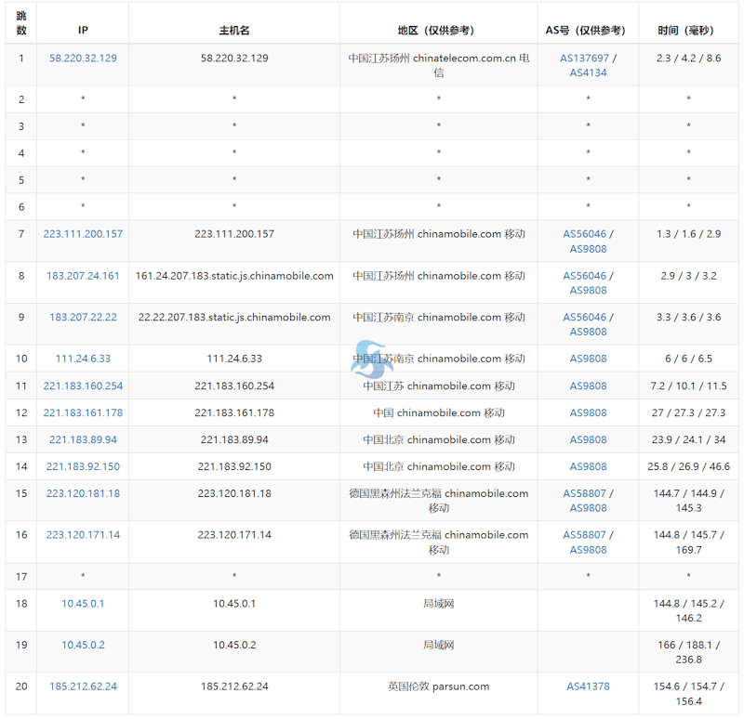Open AS9808 link in hop 14 row

589,466
